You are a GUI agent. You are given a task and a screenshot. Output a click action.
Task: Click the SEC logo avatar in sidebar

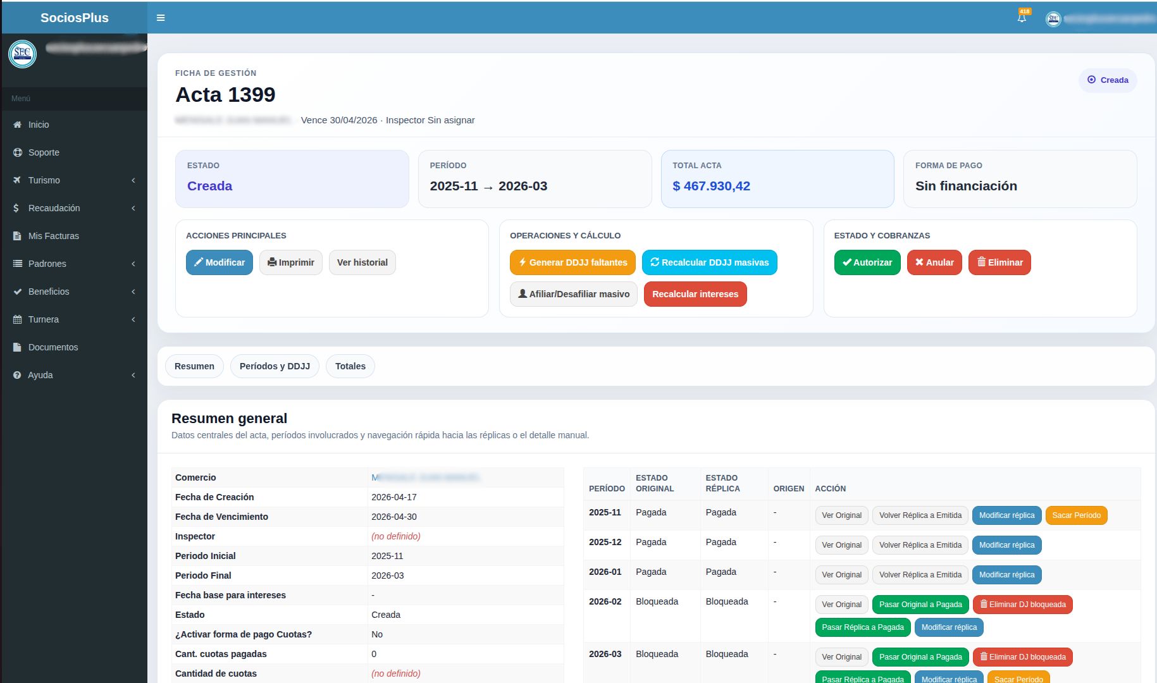tap(22, 54)
